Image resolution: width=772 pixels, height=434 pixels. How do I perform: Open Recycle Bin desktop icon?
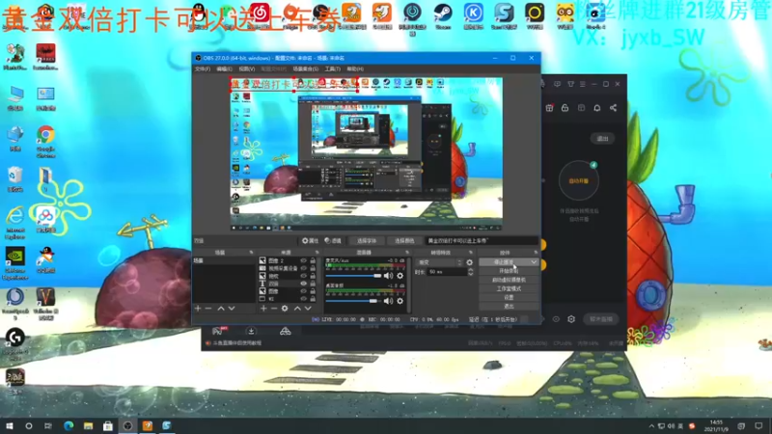[14, 179]
